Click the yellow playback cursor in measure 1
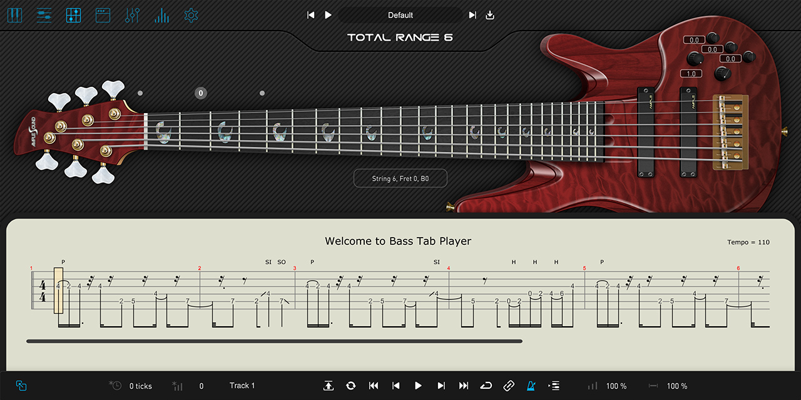The width and height of the screenshot is (801, 400). (x=58, y=291)
